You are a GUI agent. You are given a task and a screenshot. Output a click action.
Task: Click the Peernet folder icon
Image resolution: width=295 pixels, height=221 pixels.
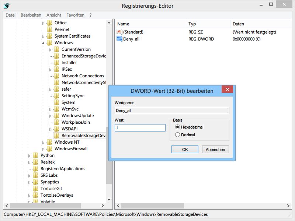click(x=50, y=29)
